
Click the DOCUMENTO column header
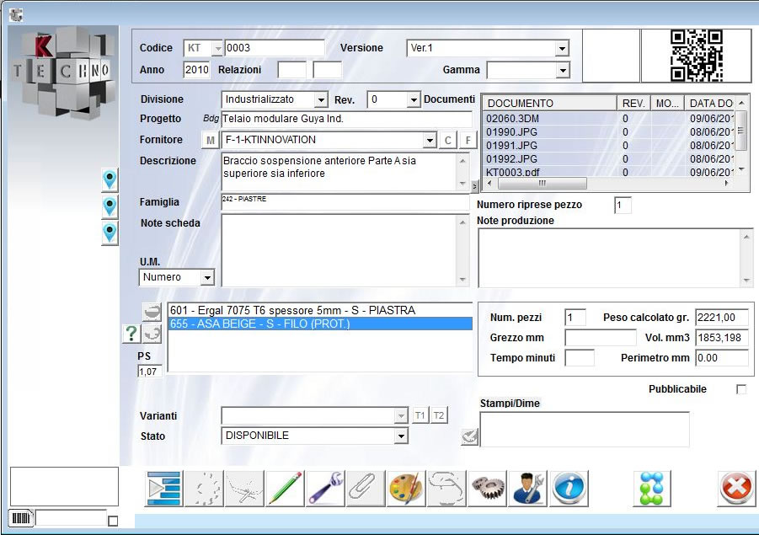click(549, 103)
